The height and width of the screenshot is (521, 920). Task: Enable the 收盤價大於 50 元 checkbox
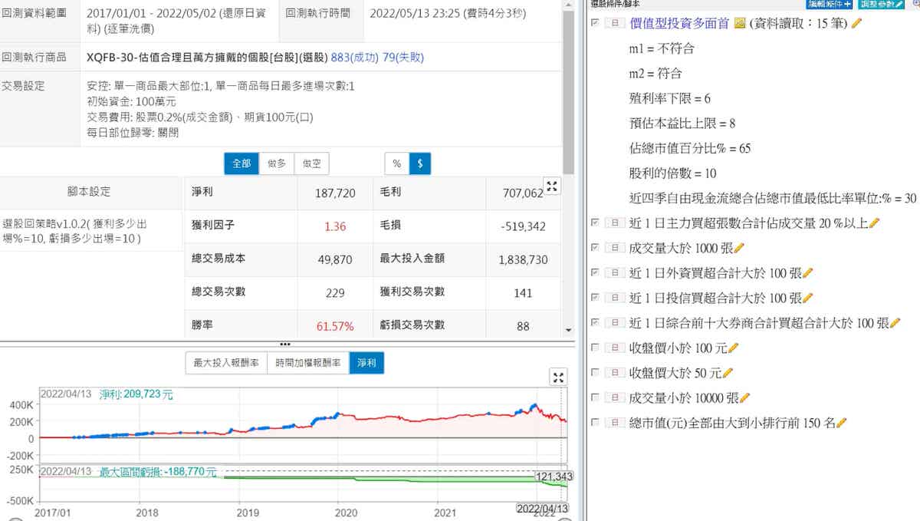click(x=596, y=373)
